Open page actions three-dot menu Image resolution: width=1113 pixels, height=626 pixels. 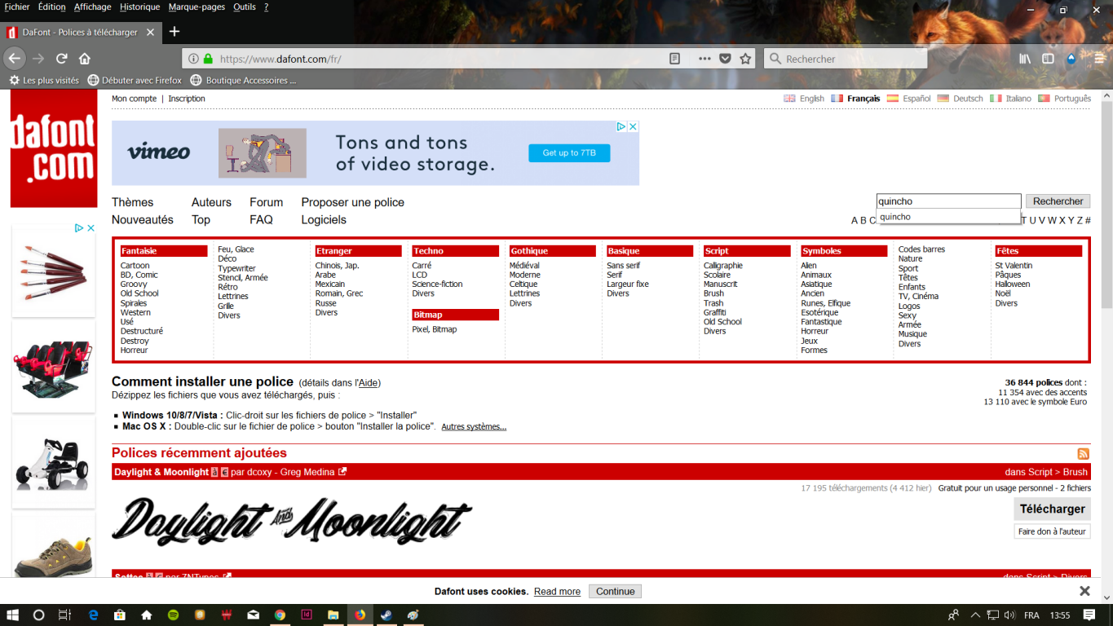click(x=704, y=59)
